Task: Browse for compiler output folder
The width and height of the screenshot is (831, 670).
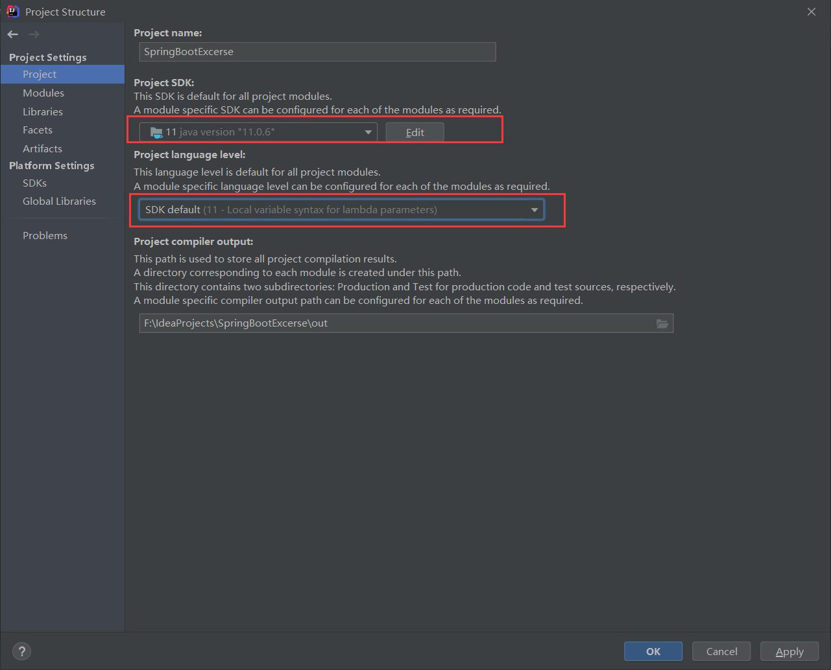Action: (x=662, y=323)
